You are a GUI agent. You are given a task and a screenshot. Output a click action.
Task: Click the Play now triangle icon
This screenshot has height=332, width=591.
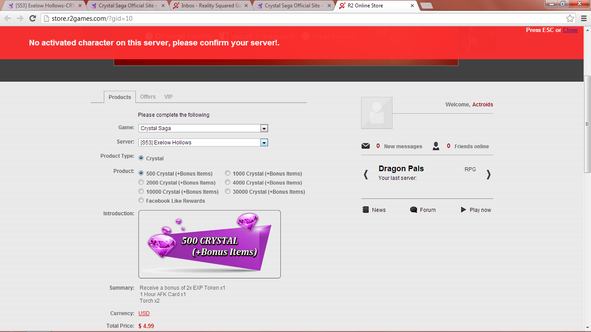pos(463,210)
